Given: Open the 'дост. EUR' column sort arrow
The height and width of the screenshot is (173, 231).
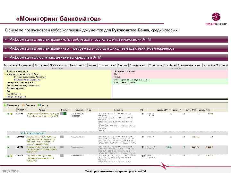Looking at the screenshot, I should 170,110.
